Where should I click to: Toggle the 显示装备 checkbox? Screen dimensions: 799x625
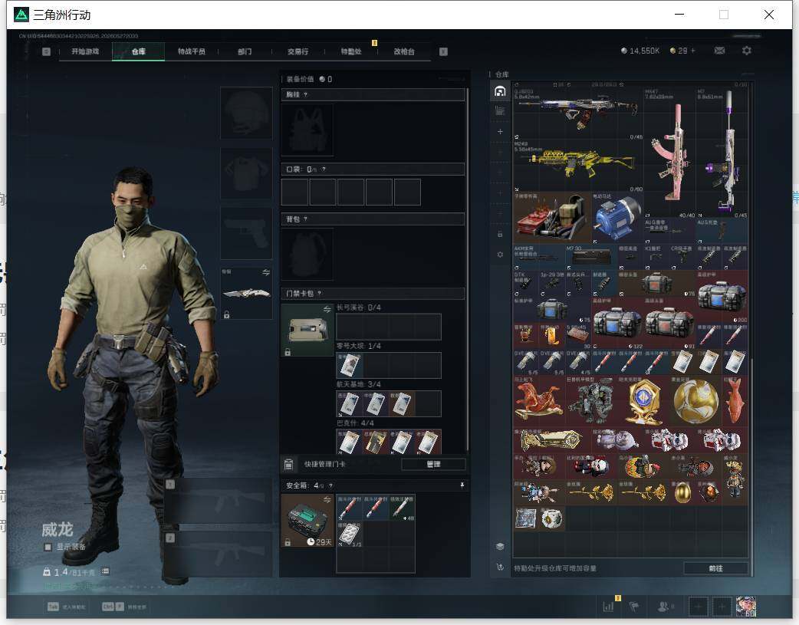click(48, 547)
